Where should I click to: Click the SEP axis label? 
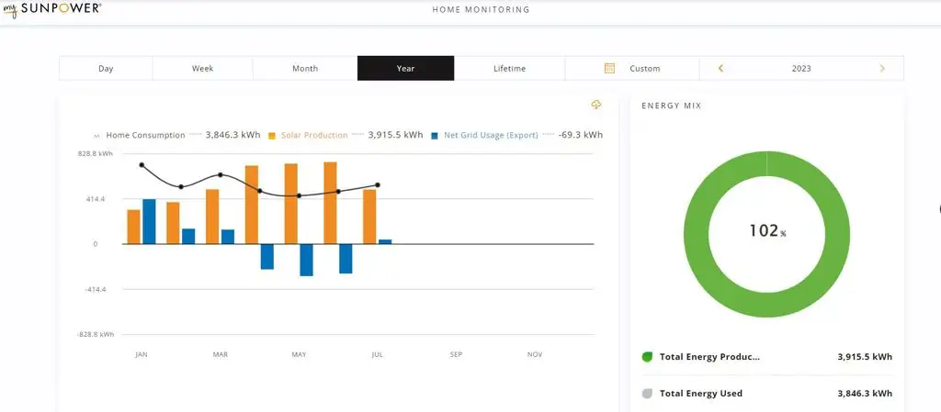[456, 354]
